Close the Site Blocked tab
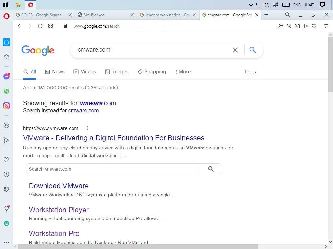The width and height of the screenshot is (333, 249). [132, 15]
